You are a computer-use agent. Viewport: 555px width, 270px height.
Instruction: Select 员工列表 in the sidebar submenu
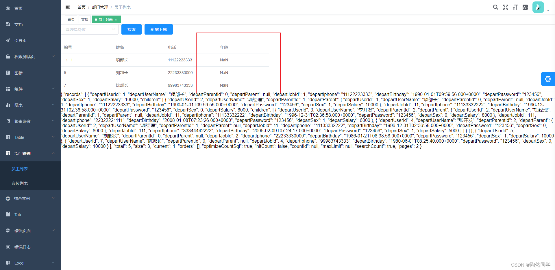(x=20, y=169)
